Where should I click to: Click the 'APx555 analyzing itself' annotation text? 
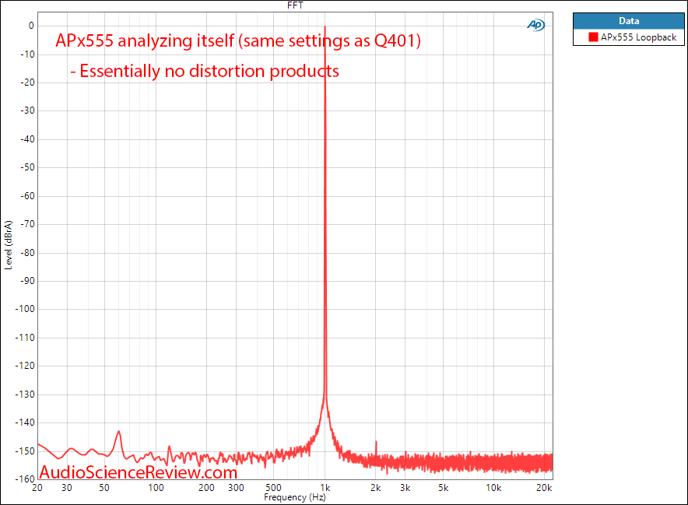point(145,40)
